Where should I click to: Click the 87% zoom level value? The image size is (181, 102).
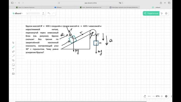click(x=158, y=96)
